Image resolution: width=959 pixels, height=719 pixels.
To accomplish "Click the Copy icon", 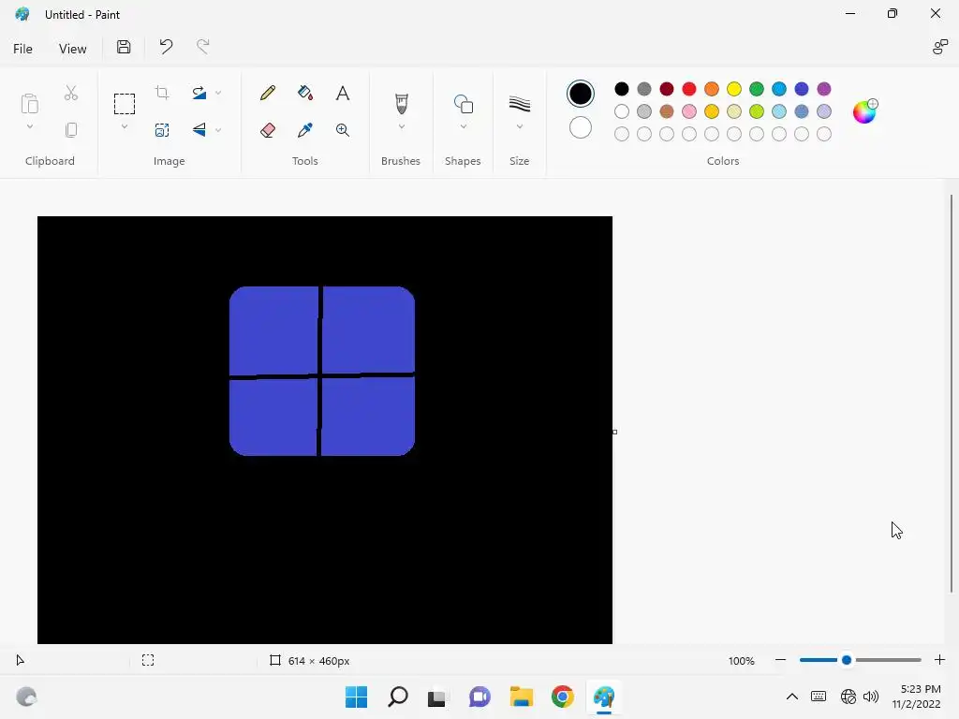I will point(71,129).
